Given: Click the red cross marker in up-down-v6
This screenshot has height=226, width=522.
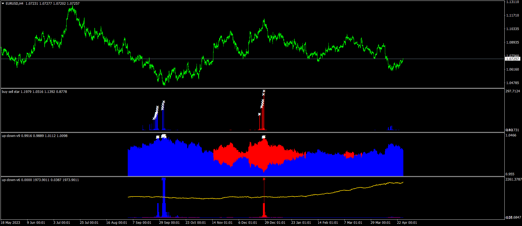Looking at the screenshot, I should click(x=264, y=179).
